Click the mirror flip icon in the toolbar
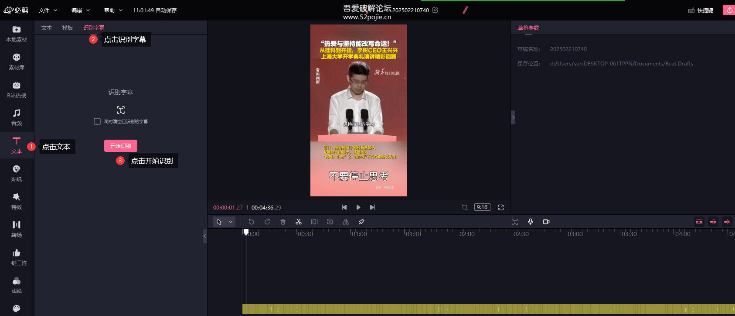The image size is (735, 316). click(346, 222)
